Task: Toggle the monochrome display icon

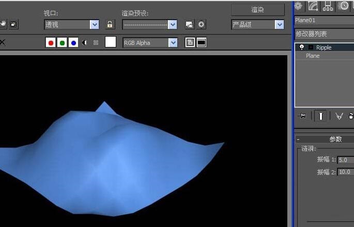Action: click(96, 42)
